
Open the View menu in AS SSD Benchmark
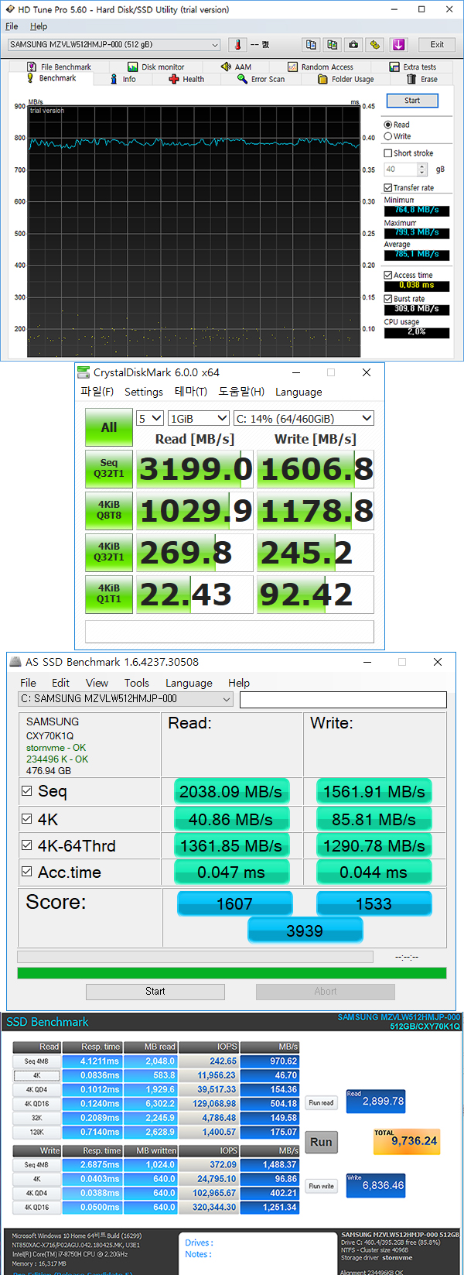(x=97, y=683)
